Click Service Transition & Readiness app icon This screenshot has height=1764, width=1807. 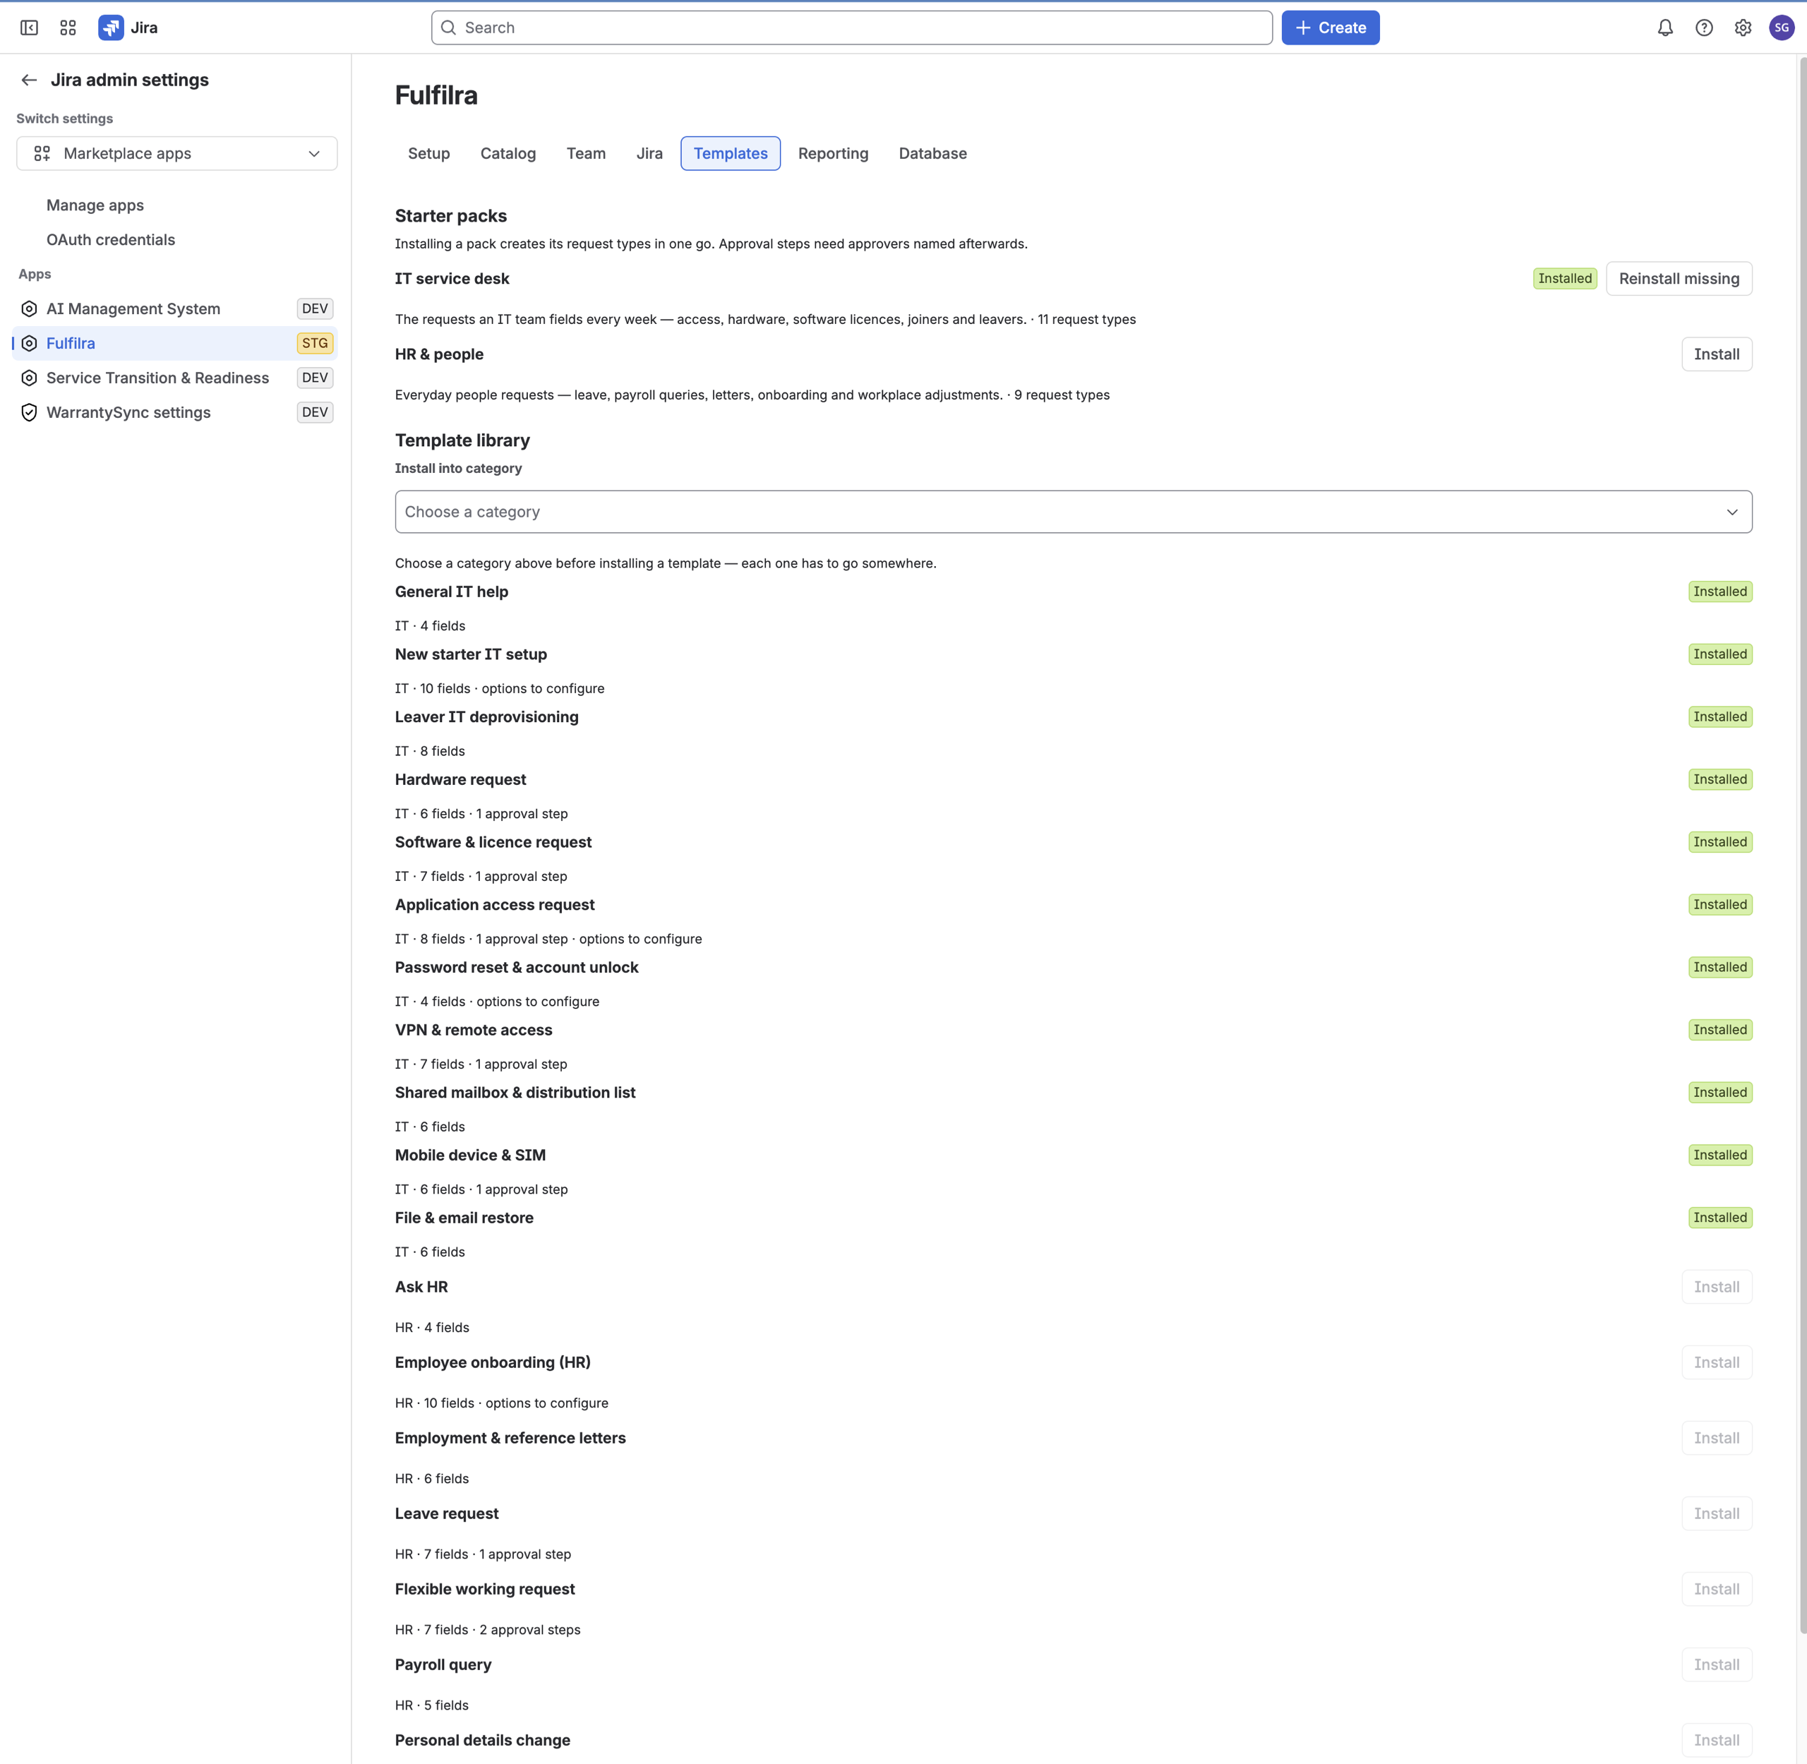29,378
